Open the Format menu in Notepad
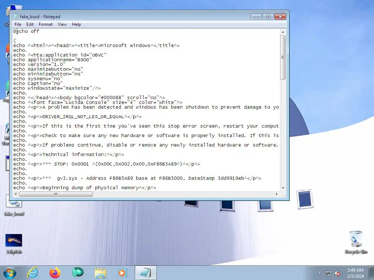374x280 pixels. [46, 24]
